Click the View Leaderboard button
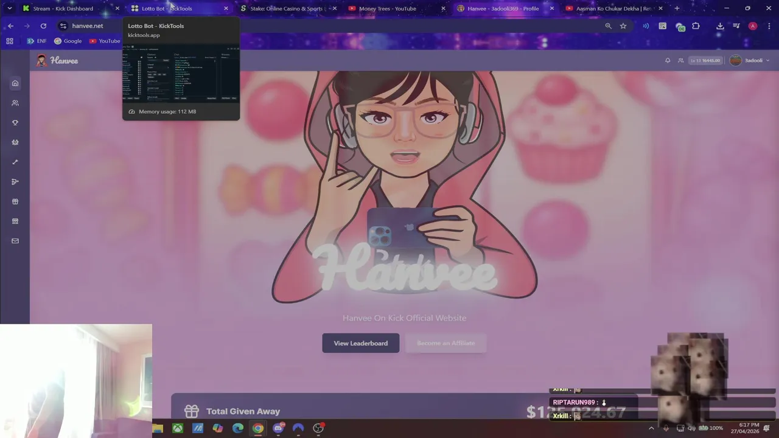The width and height of the screenshot is (779, 438). pyautogui.click(x=360, y=343)
